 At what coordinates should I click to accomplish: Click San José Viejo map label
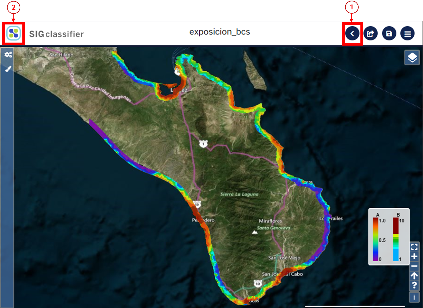(x=284, y=258)
